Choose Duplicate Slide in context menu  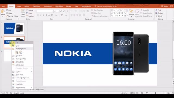pos(22,59)
